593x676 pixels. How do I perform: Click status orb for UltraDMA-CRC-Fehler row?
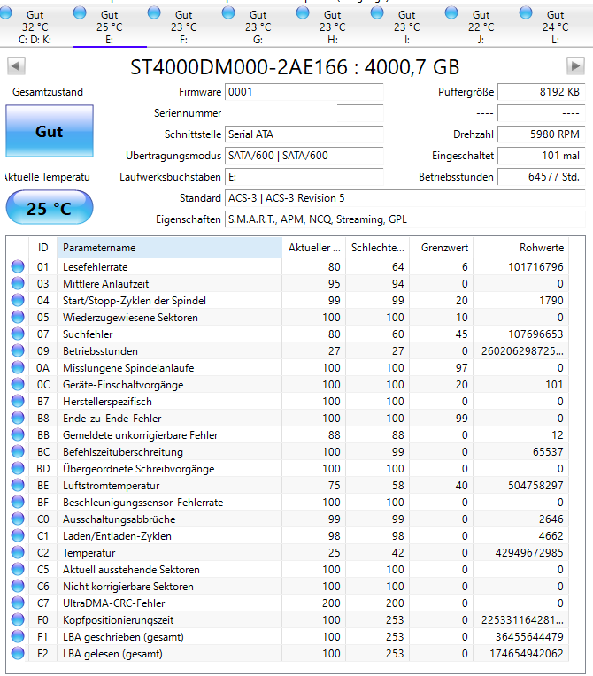(x=18, y=603)
